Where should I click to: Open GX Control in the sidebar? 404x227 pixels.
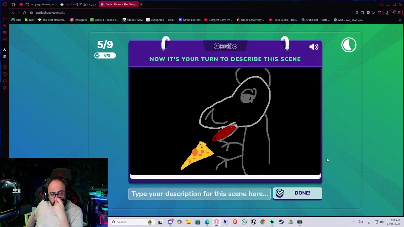coord(5,19)
